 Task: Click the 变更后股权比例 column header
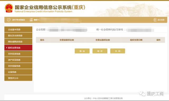pos(103,40)
